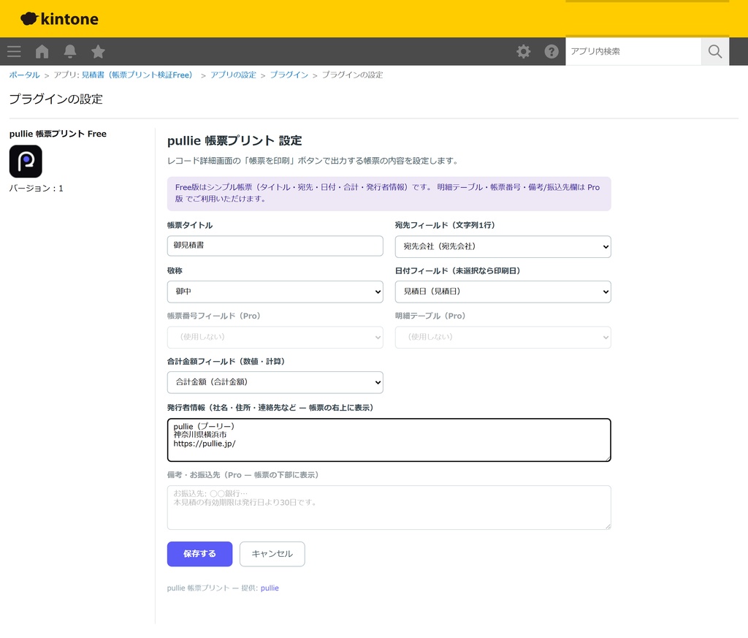Open notifications bell icon
Viewport: 748px width, 638px height.
[70, 52]
